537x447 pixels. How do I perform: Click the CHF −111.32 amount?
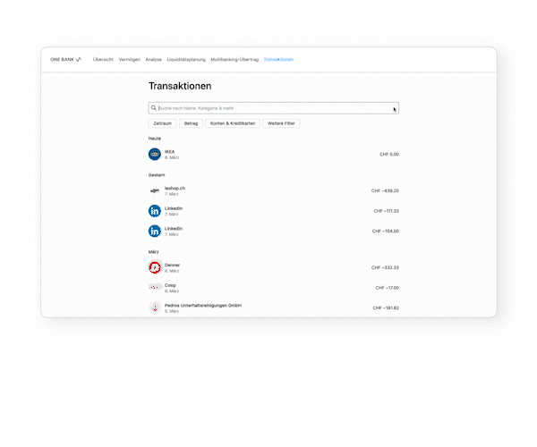tap(386, 211)
